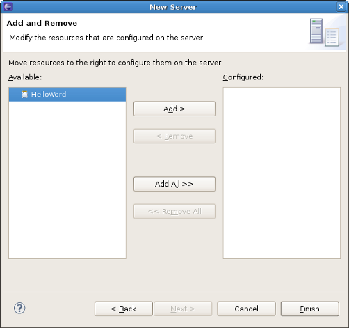The image size is (349, 328).
Task: Click the HelloWord module icon
Action: (24, 94)
